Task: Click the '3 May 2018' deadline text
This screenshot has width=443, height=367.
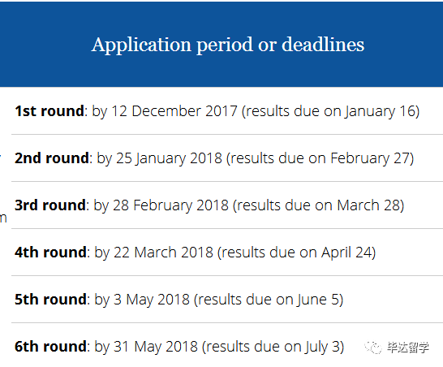Action: [152, 299]
